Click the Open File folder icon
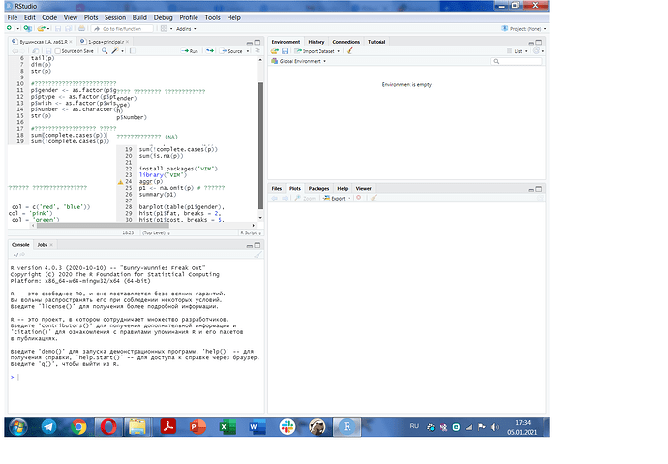The image size is (668, 464). tap(41, 28)
